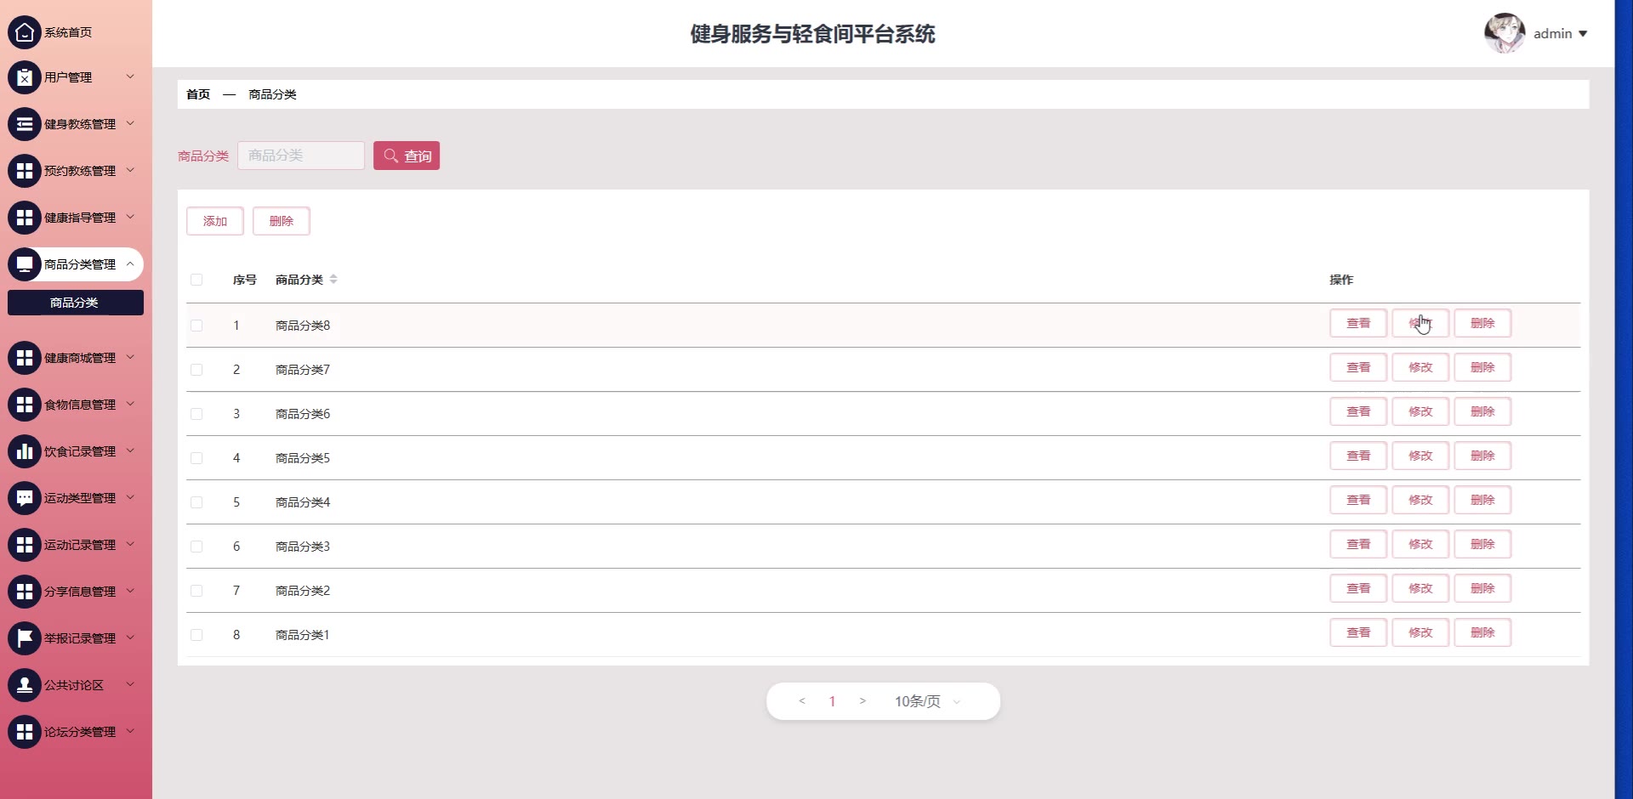The image size is (1633, 799).
Task: Click the bar chart icon beside 饮食记录管理
Action: click(25, 451)
